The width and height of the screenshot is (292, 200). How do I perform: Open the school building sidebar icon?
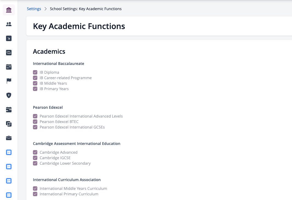click(x=9, y=10)
